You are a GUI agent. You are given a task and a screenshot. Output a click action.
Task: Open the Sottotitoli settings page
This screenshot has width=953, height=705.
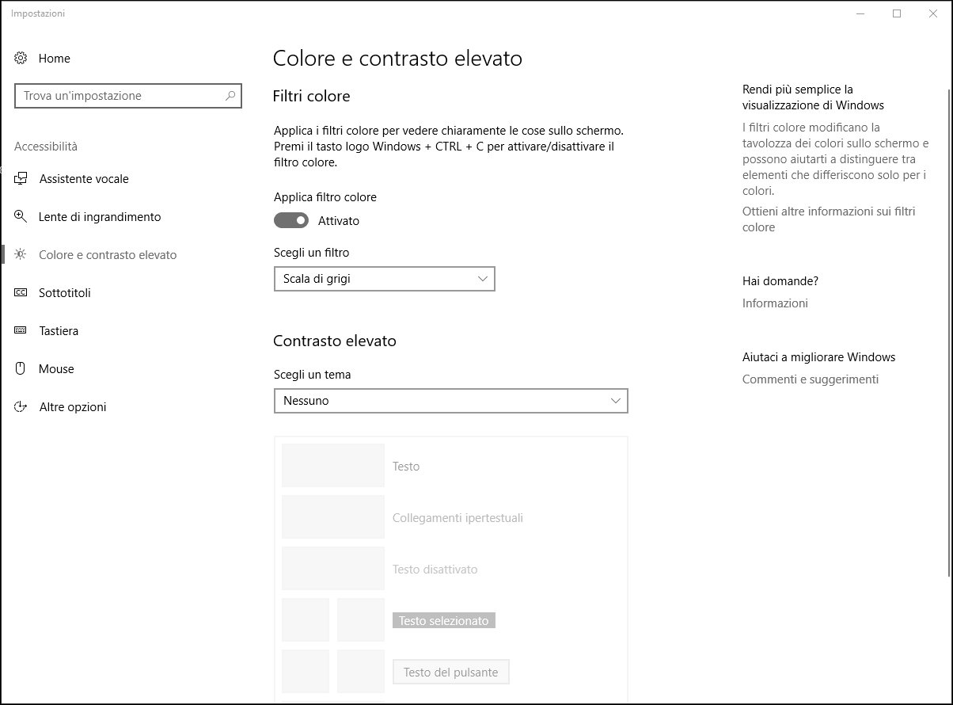(65, 293)
